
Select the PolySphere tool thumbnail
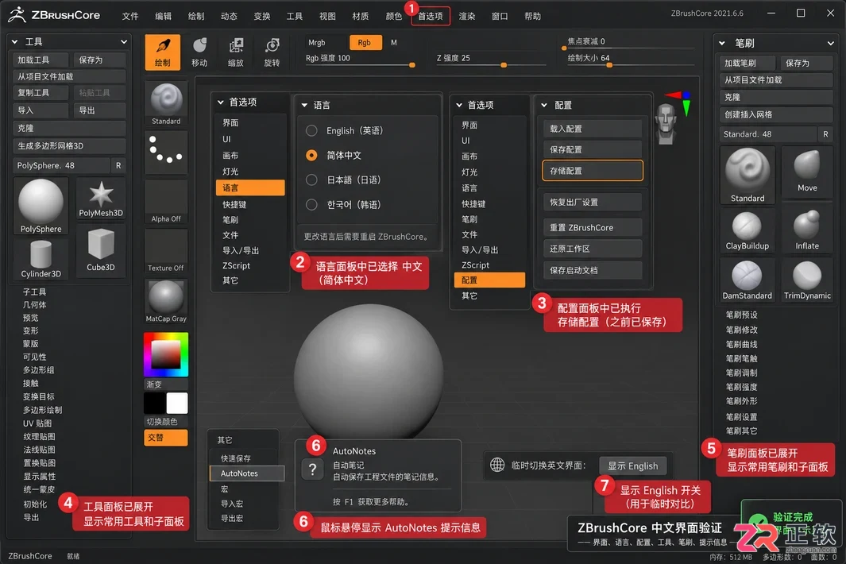click(x=41, y=207)
